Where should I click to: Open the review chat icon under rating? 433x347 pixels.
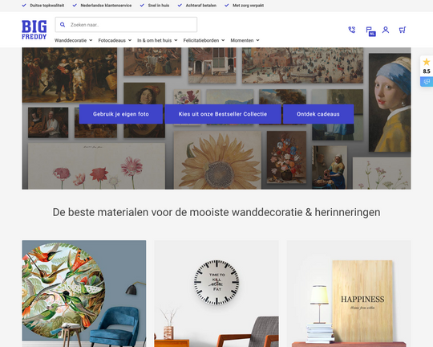tap(427, 82)
